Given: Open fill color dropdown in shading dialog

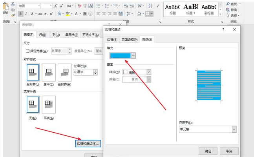Looking at the screenshot, I should coord(133,56).
